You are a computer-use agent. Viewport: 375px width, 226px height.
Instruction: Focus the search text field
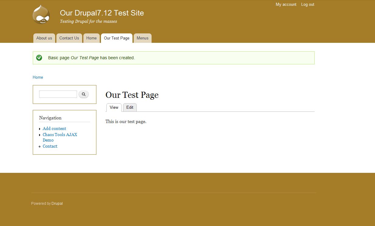pos(58,94)
